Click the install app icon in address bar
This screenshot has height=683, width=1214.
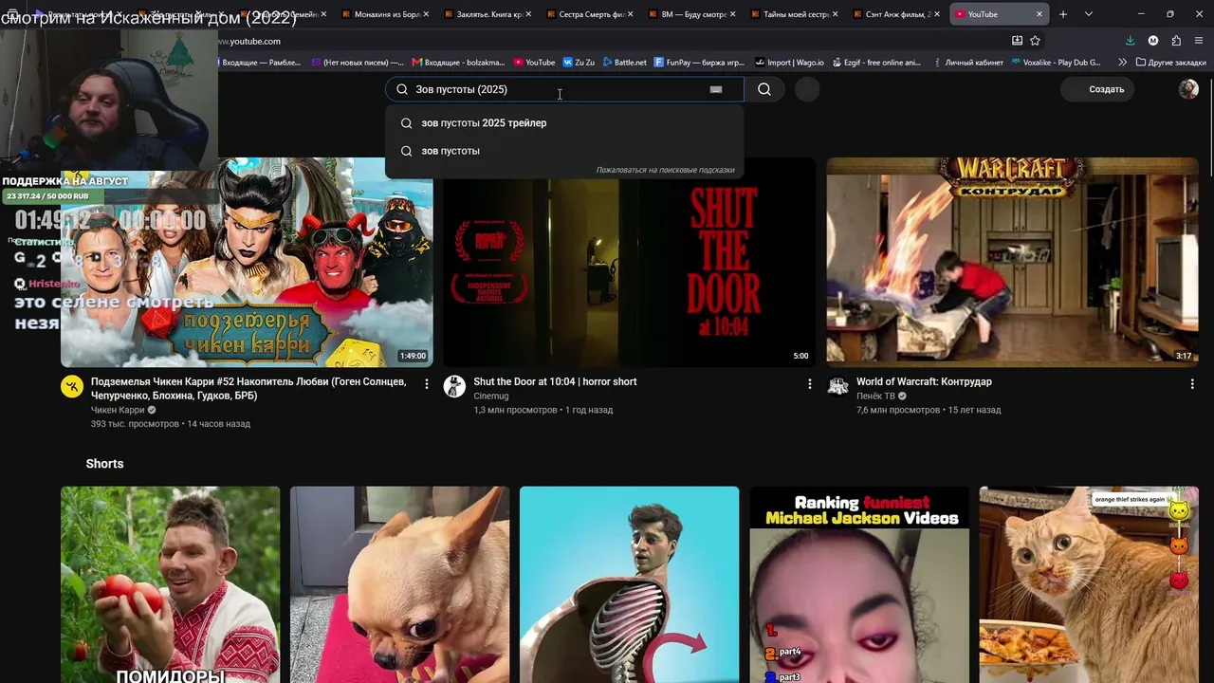(1017, 41)
